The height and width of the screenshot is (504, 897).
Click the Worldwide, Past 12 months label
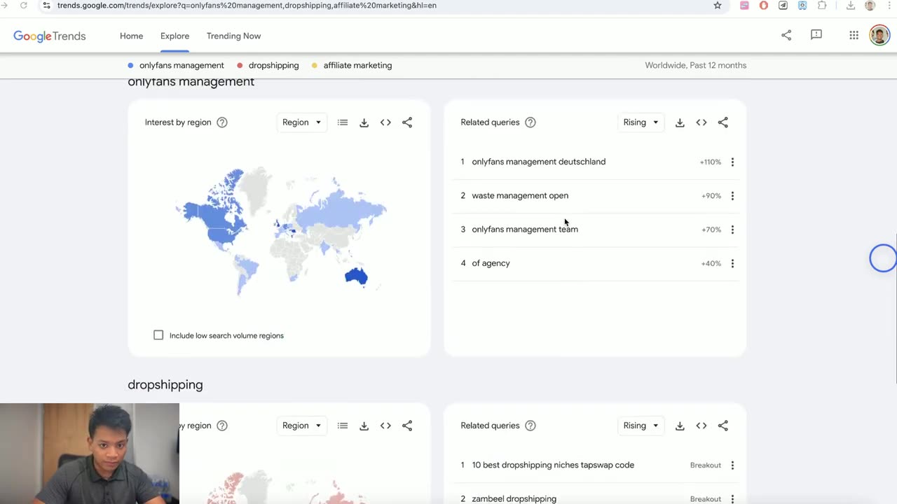[696, 65]
